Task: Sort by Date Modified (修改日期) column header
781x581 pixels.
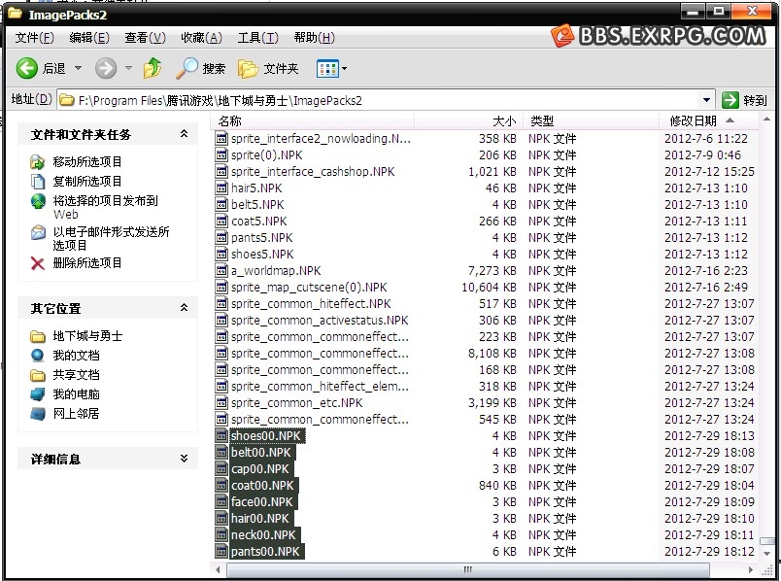Action: (x=694, y=121)
